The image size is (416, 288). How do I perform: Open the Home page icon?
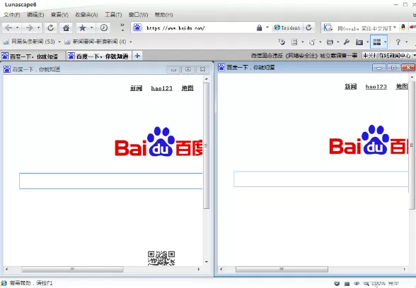click(x=66, y=28)
